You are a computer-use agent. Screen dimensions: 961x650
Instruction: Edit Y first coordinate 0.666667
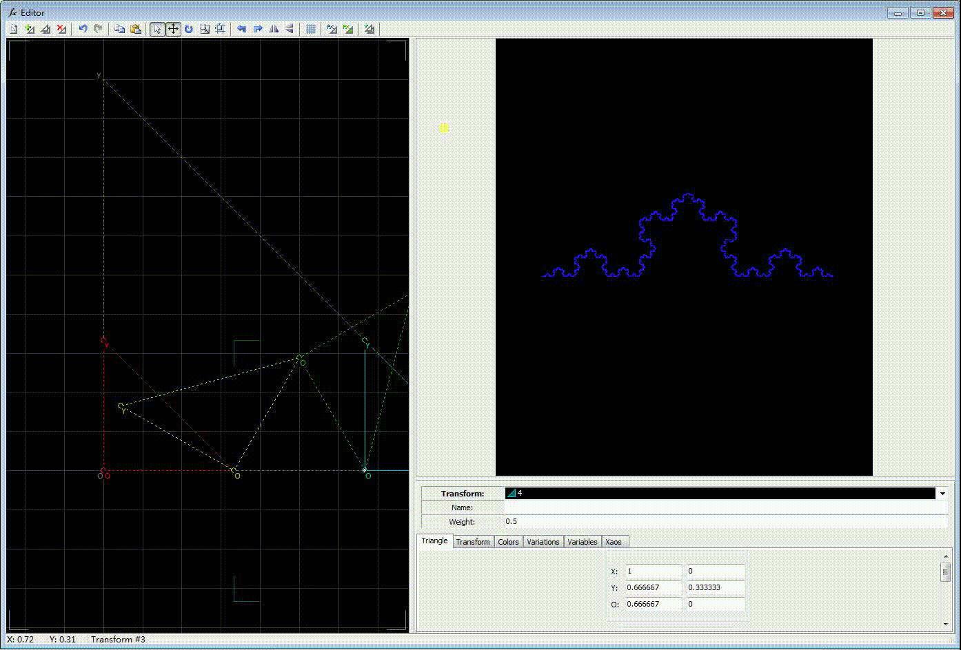click(653, 588)
